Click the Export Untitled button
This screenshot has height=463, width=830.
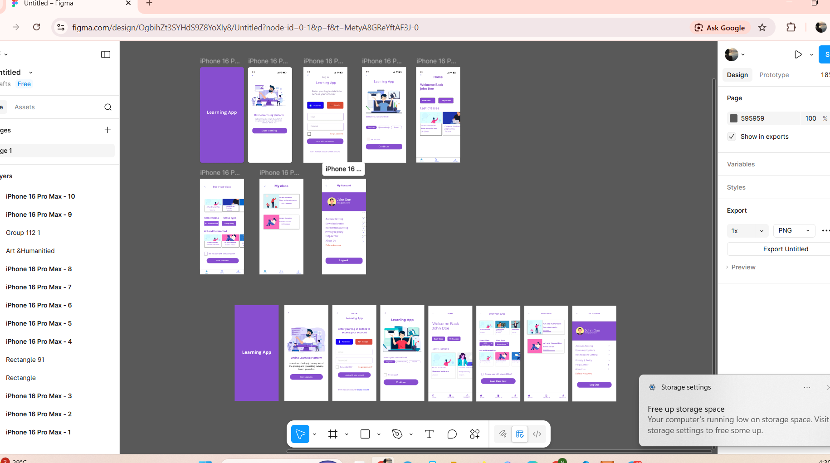785,249
